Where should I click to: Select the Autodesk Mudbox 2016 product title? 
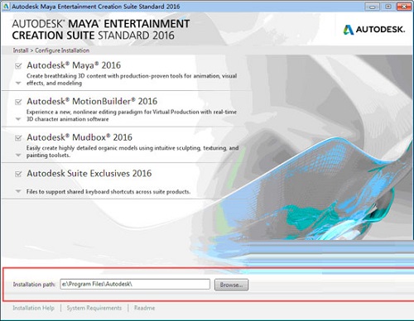point(79,137)
